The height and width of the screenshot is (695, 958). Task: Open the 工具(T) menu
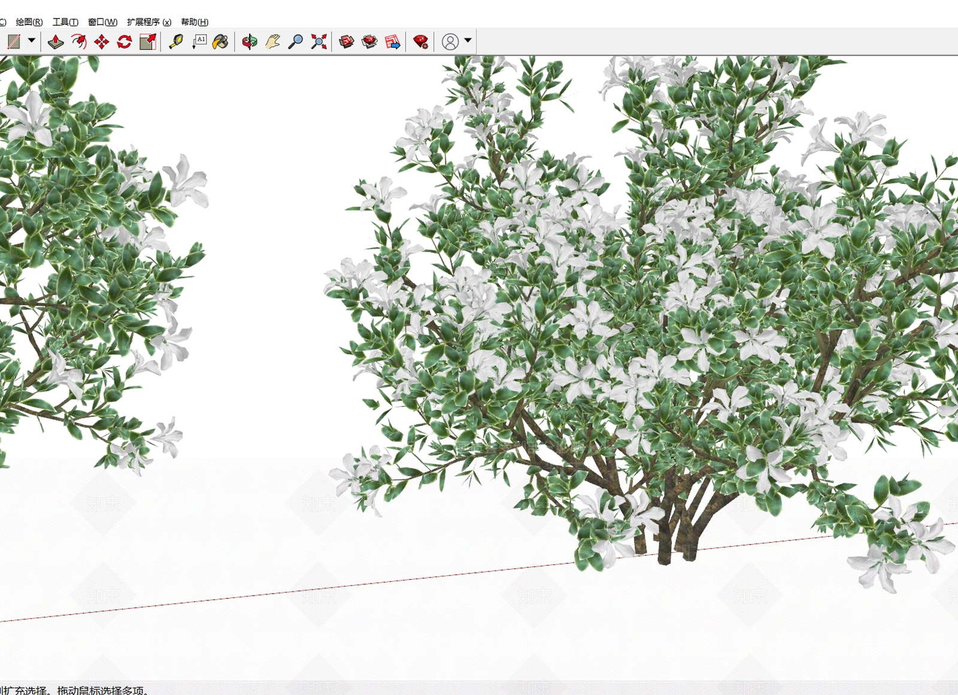coord(65,22)
